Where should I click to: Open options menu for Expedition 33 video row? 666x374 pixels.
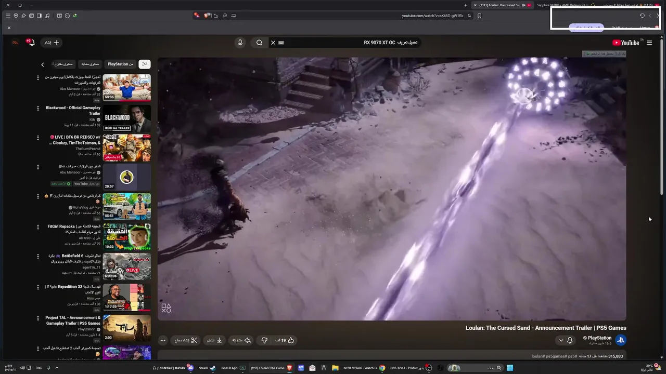coord(37,287)
